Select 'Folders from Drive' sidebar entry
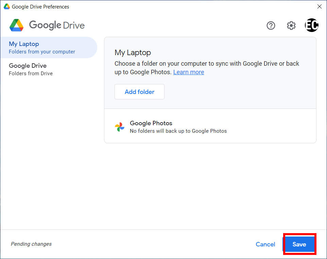The image size is (327, 259). [31, 73]
